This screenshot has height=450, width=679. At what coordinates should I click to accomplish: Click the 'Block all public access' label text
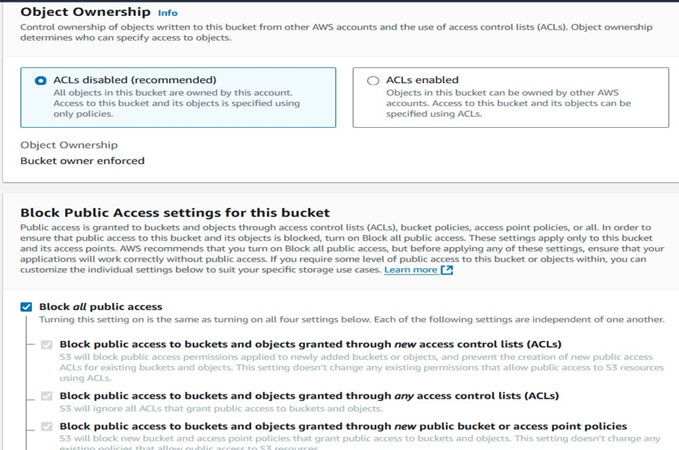[100, 307]
